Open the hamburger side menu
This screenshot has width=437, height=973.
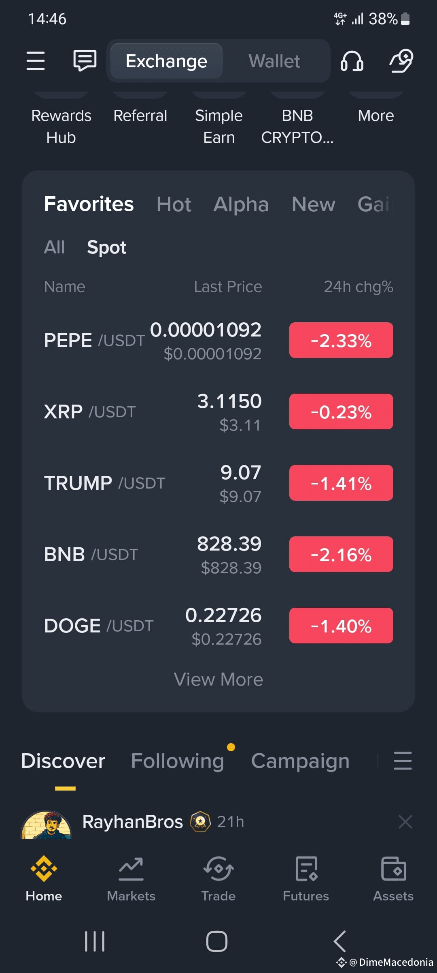click(x=36, y=61)
